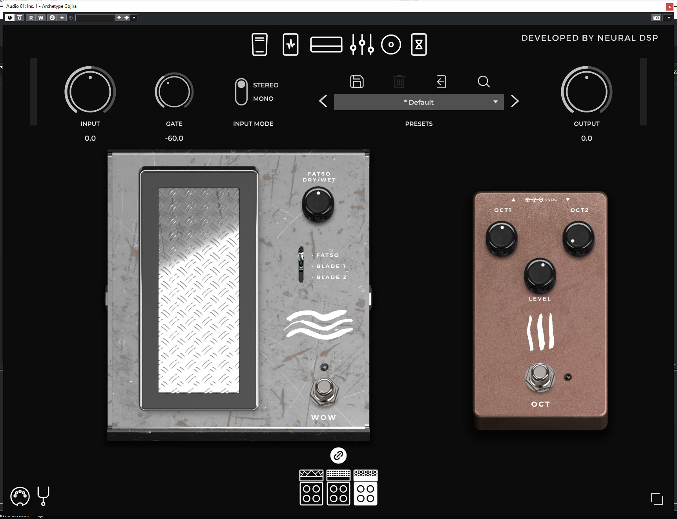Toggle plugin bypass power button
Image resolution: width=677 pixels, height=519 pixels.
(x=10, y=18)
